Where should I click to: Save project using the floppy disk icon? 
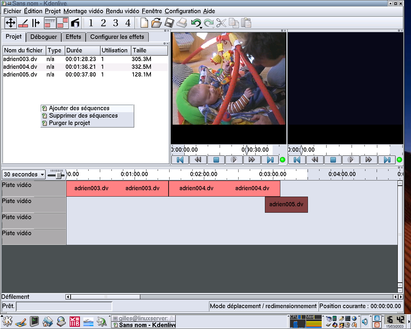(x=169, y=23)
